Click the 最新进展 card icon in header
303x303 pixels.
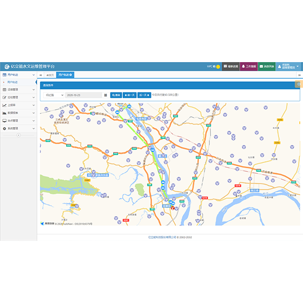coord(225,66)
